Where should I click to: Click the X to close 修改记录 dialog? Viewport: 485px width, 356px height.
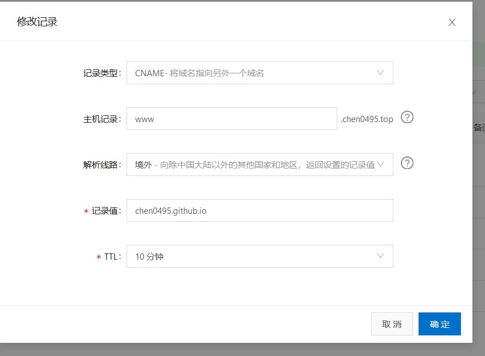click(452, 22)
